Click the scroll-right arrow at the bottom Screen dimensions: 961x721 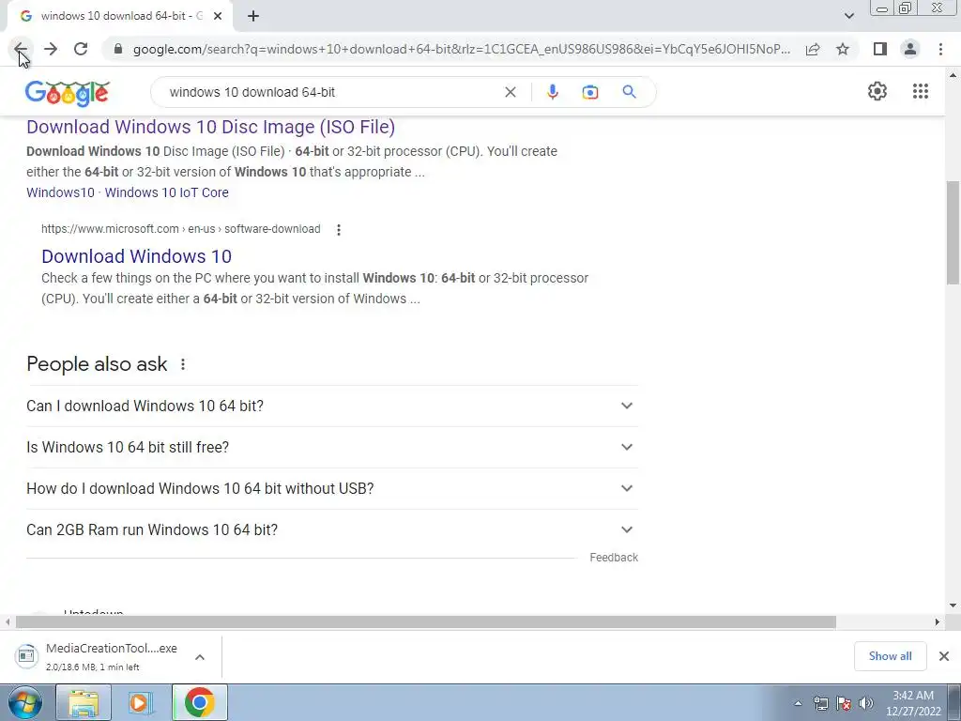[x=938, y=622]
